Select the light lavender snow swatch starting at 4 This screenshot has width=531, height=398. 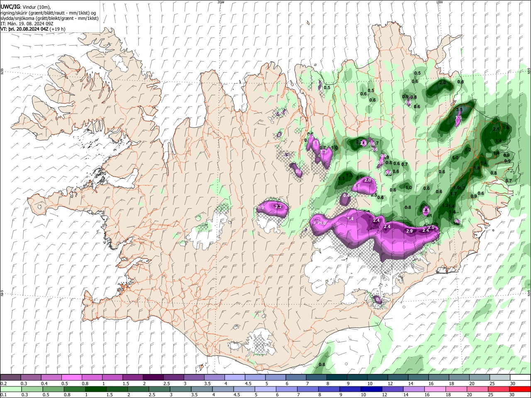[234, 377]
